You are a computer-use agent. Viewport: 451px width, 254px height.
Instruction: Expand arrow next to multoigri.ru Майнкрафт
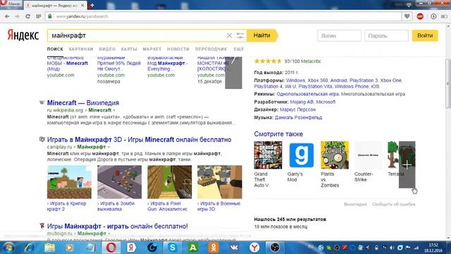pos(109,234)
